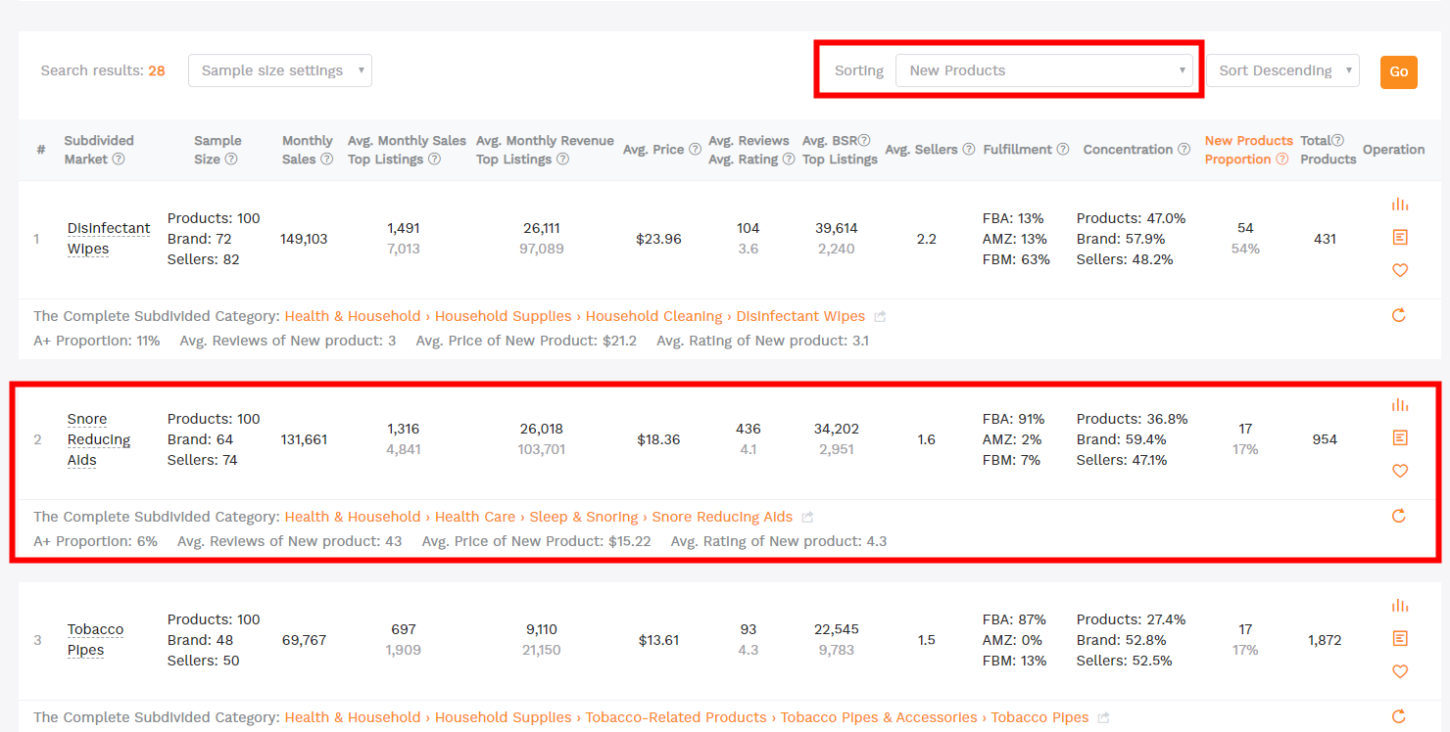Click the report icon in the Snore Reducing Aids row
1450x732 pixels.
(1399, 437)
